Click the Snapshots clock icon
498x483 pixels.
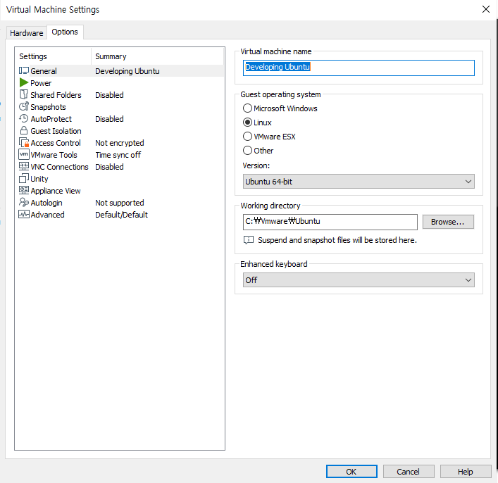(x=24, y=106)
